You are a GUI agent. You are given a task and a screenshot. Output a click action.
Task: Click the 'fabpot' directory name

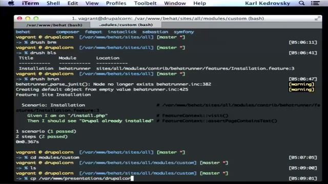click(93, 32)
